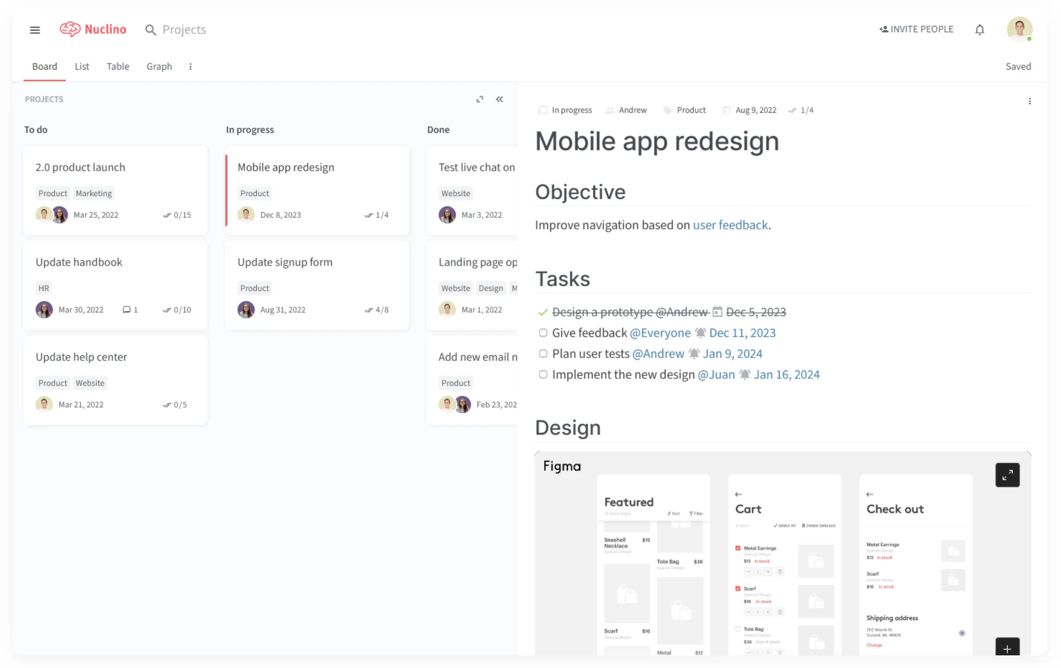Viewport: 1061px width, 668px height.
Task: Click the reminder bell beside Jan 9, 2024
Action: point(694,354)
